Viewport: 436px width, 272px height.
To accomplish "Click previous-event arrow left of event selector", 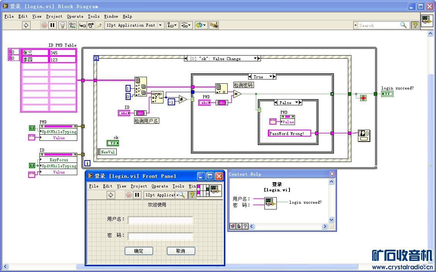I will [x=186, y=59].
